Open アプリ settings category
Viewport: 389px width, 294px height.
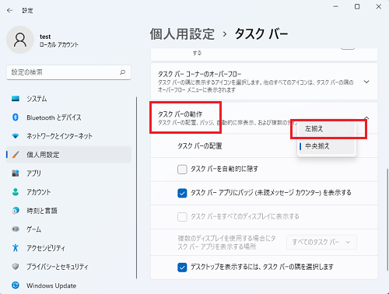pos(68,173)
